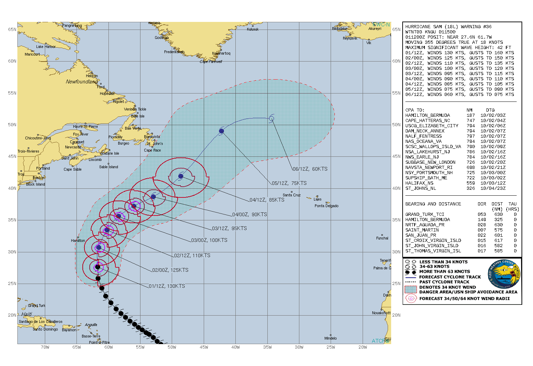Image resolution: width=533 pixels, height=366 pixels.
Task: Click the 34 knot danger area legend swatch
Action: (411, 290)
